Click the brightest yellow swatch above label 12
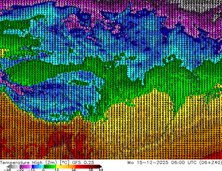The height and width of the screenshot is (171, 222). [57, 166]
